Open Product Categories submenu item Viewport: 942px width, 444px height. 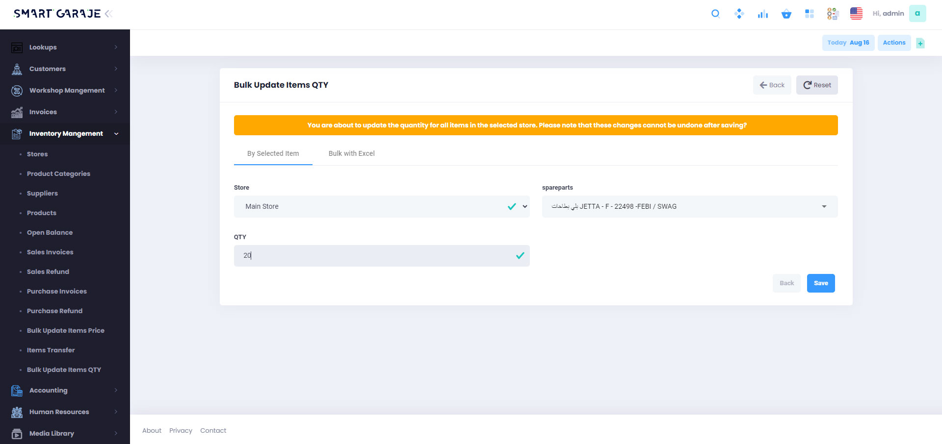tap(58, 173)
